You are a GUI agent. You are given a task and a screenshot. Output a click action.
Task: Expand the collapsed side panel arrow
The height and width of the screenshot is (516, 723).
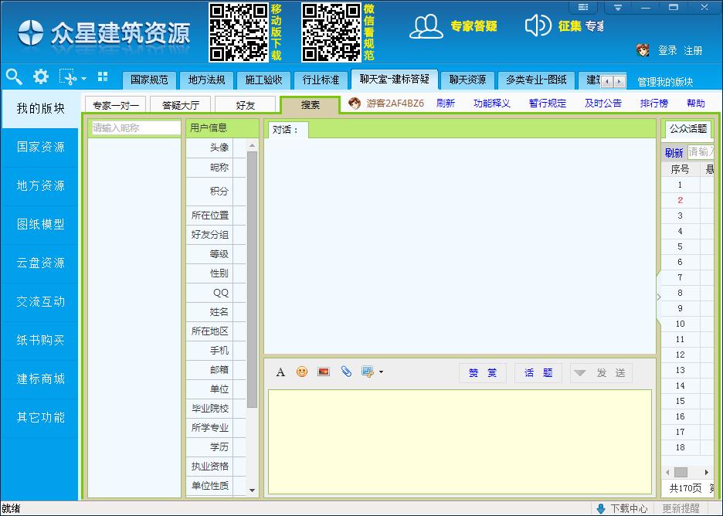(658, 297)
